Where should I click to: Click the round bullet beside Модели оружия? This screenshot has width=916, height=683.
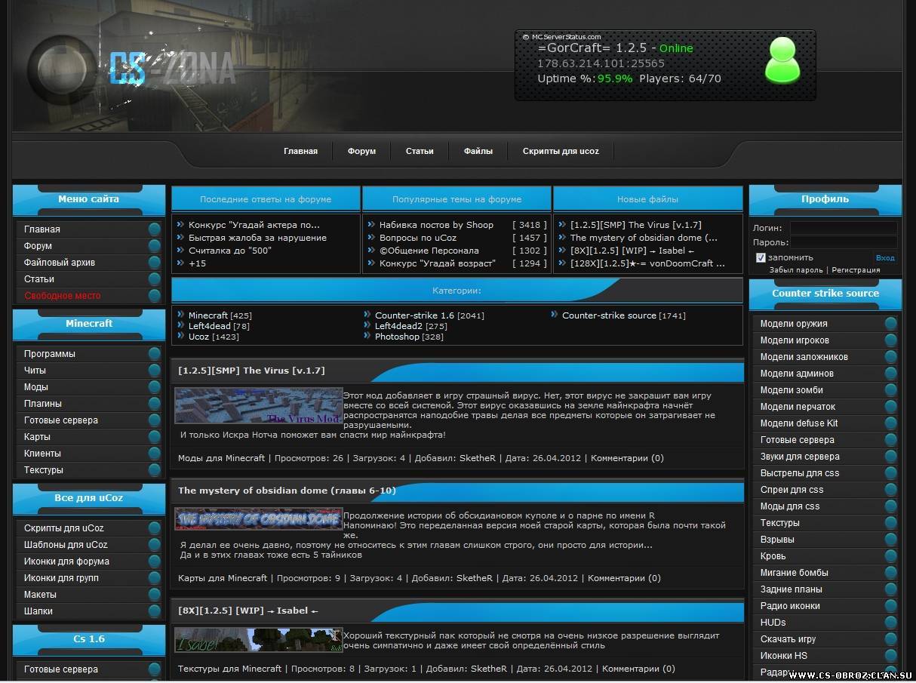pyautogui.click(x=890, y=324)
